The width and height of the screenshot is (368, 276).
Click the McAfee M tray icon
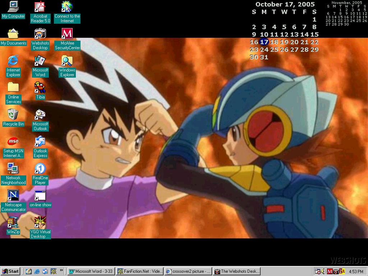click(x=330, y=272)
